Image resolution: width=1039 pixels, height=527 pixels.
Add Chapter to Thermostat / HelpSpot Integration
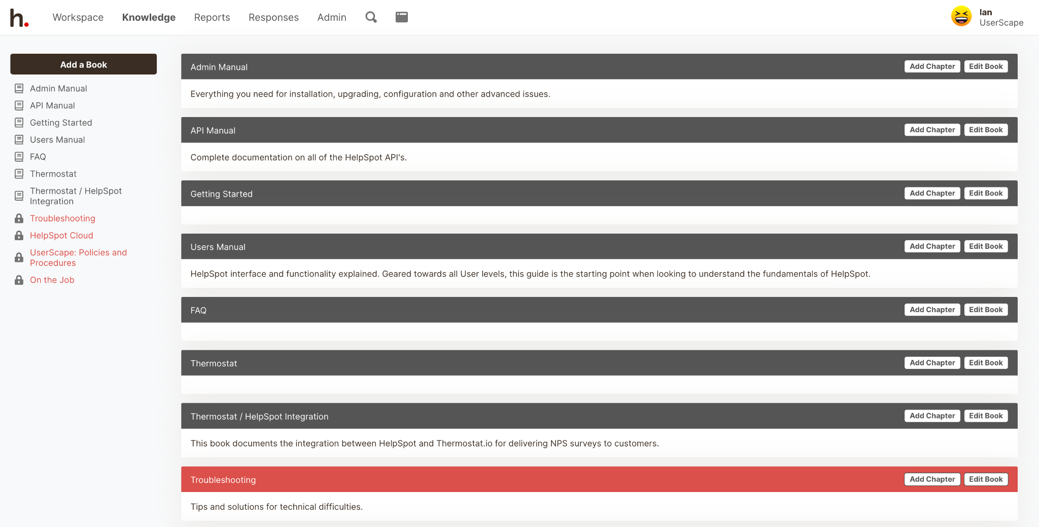point(932,416)
